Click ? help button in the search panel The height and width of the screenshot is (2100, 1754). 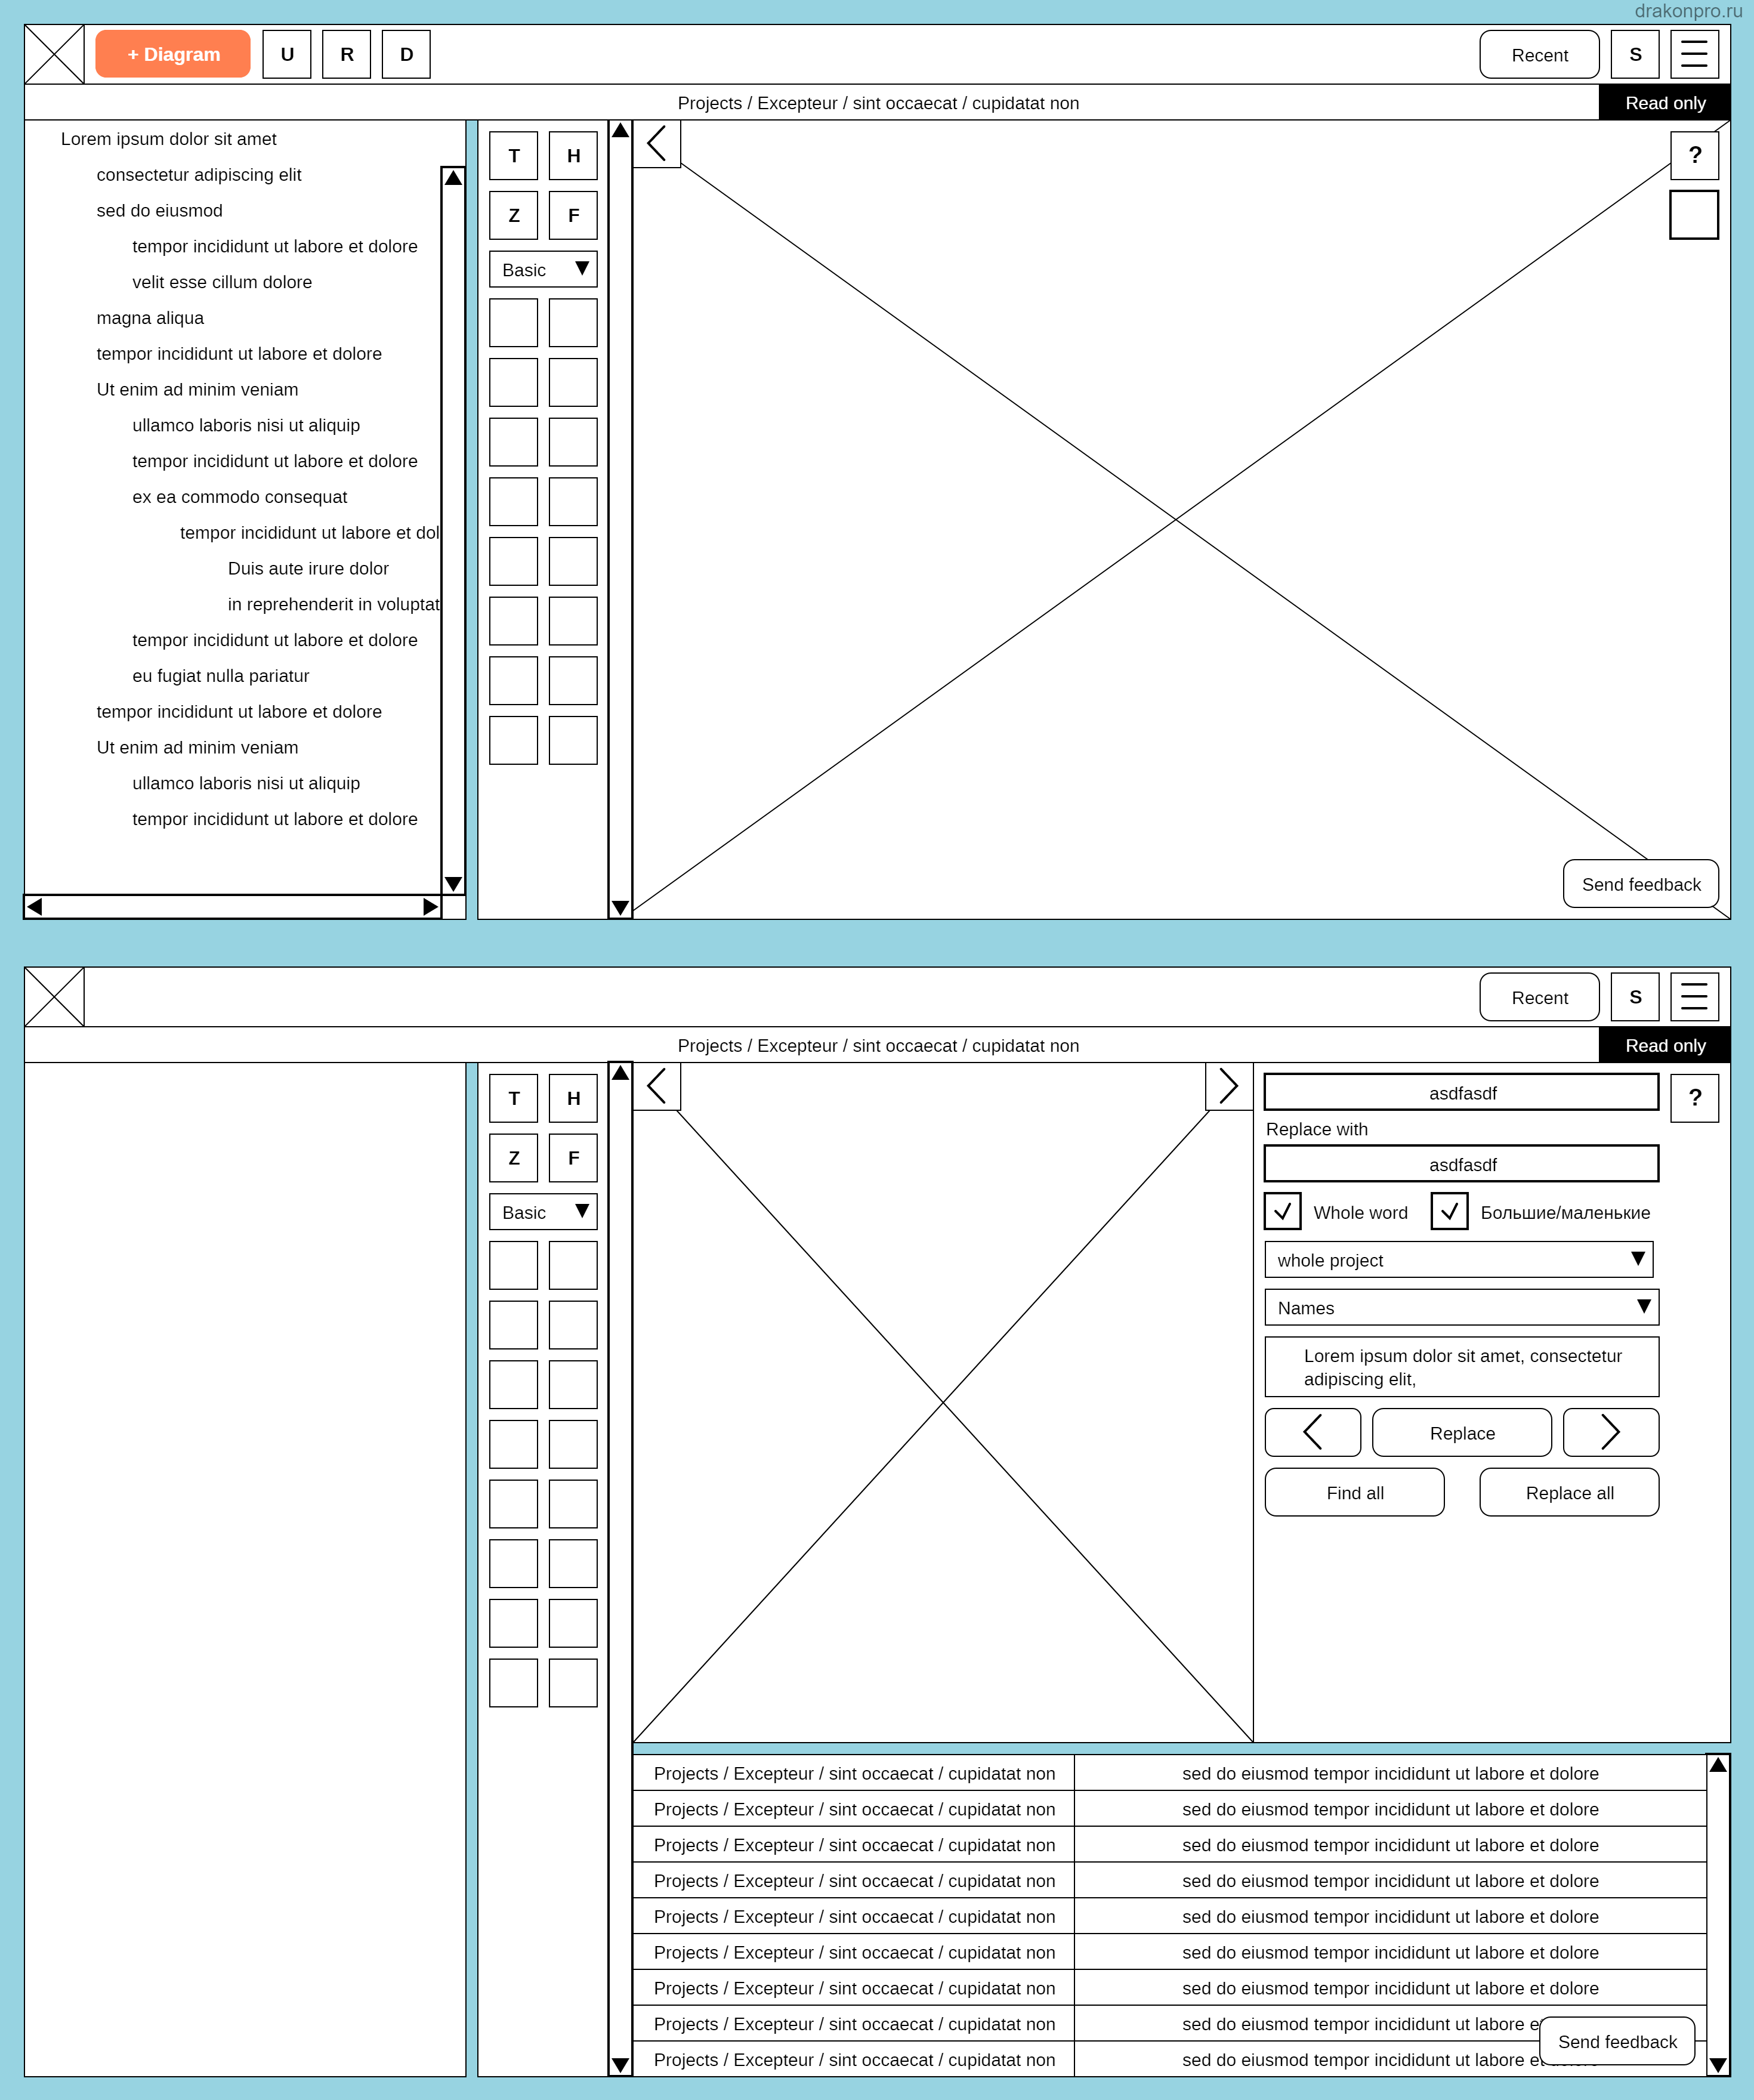point(1694,1098)
